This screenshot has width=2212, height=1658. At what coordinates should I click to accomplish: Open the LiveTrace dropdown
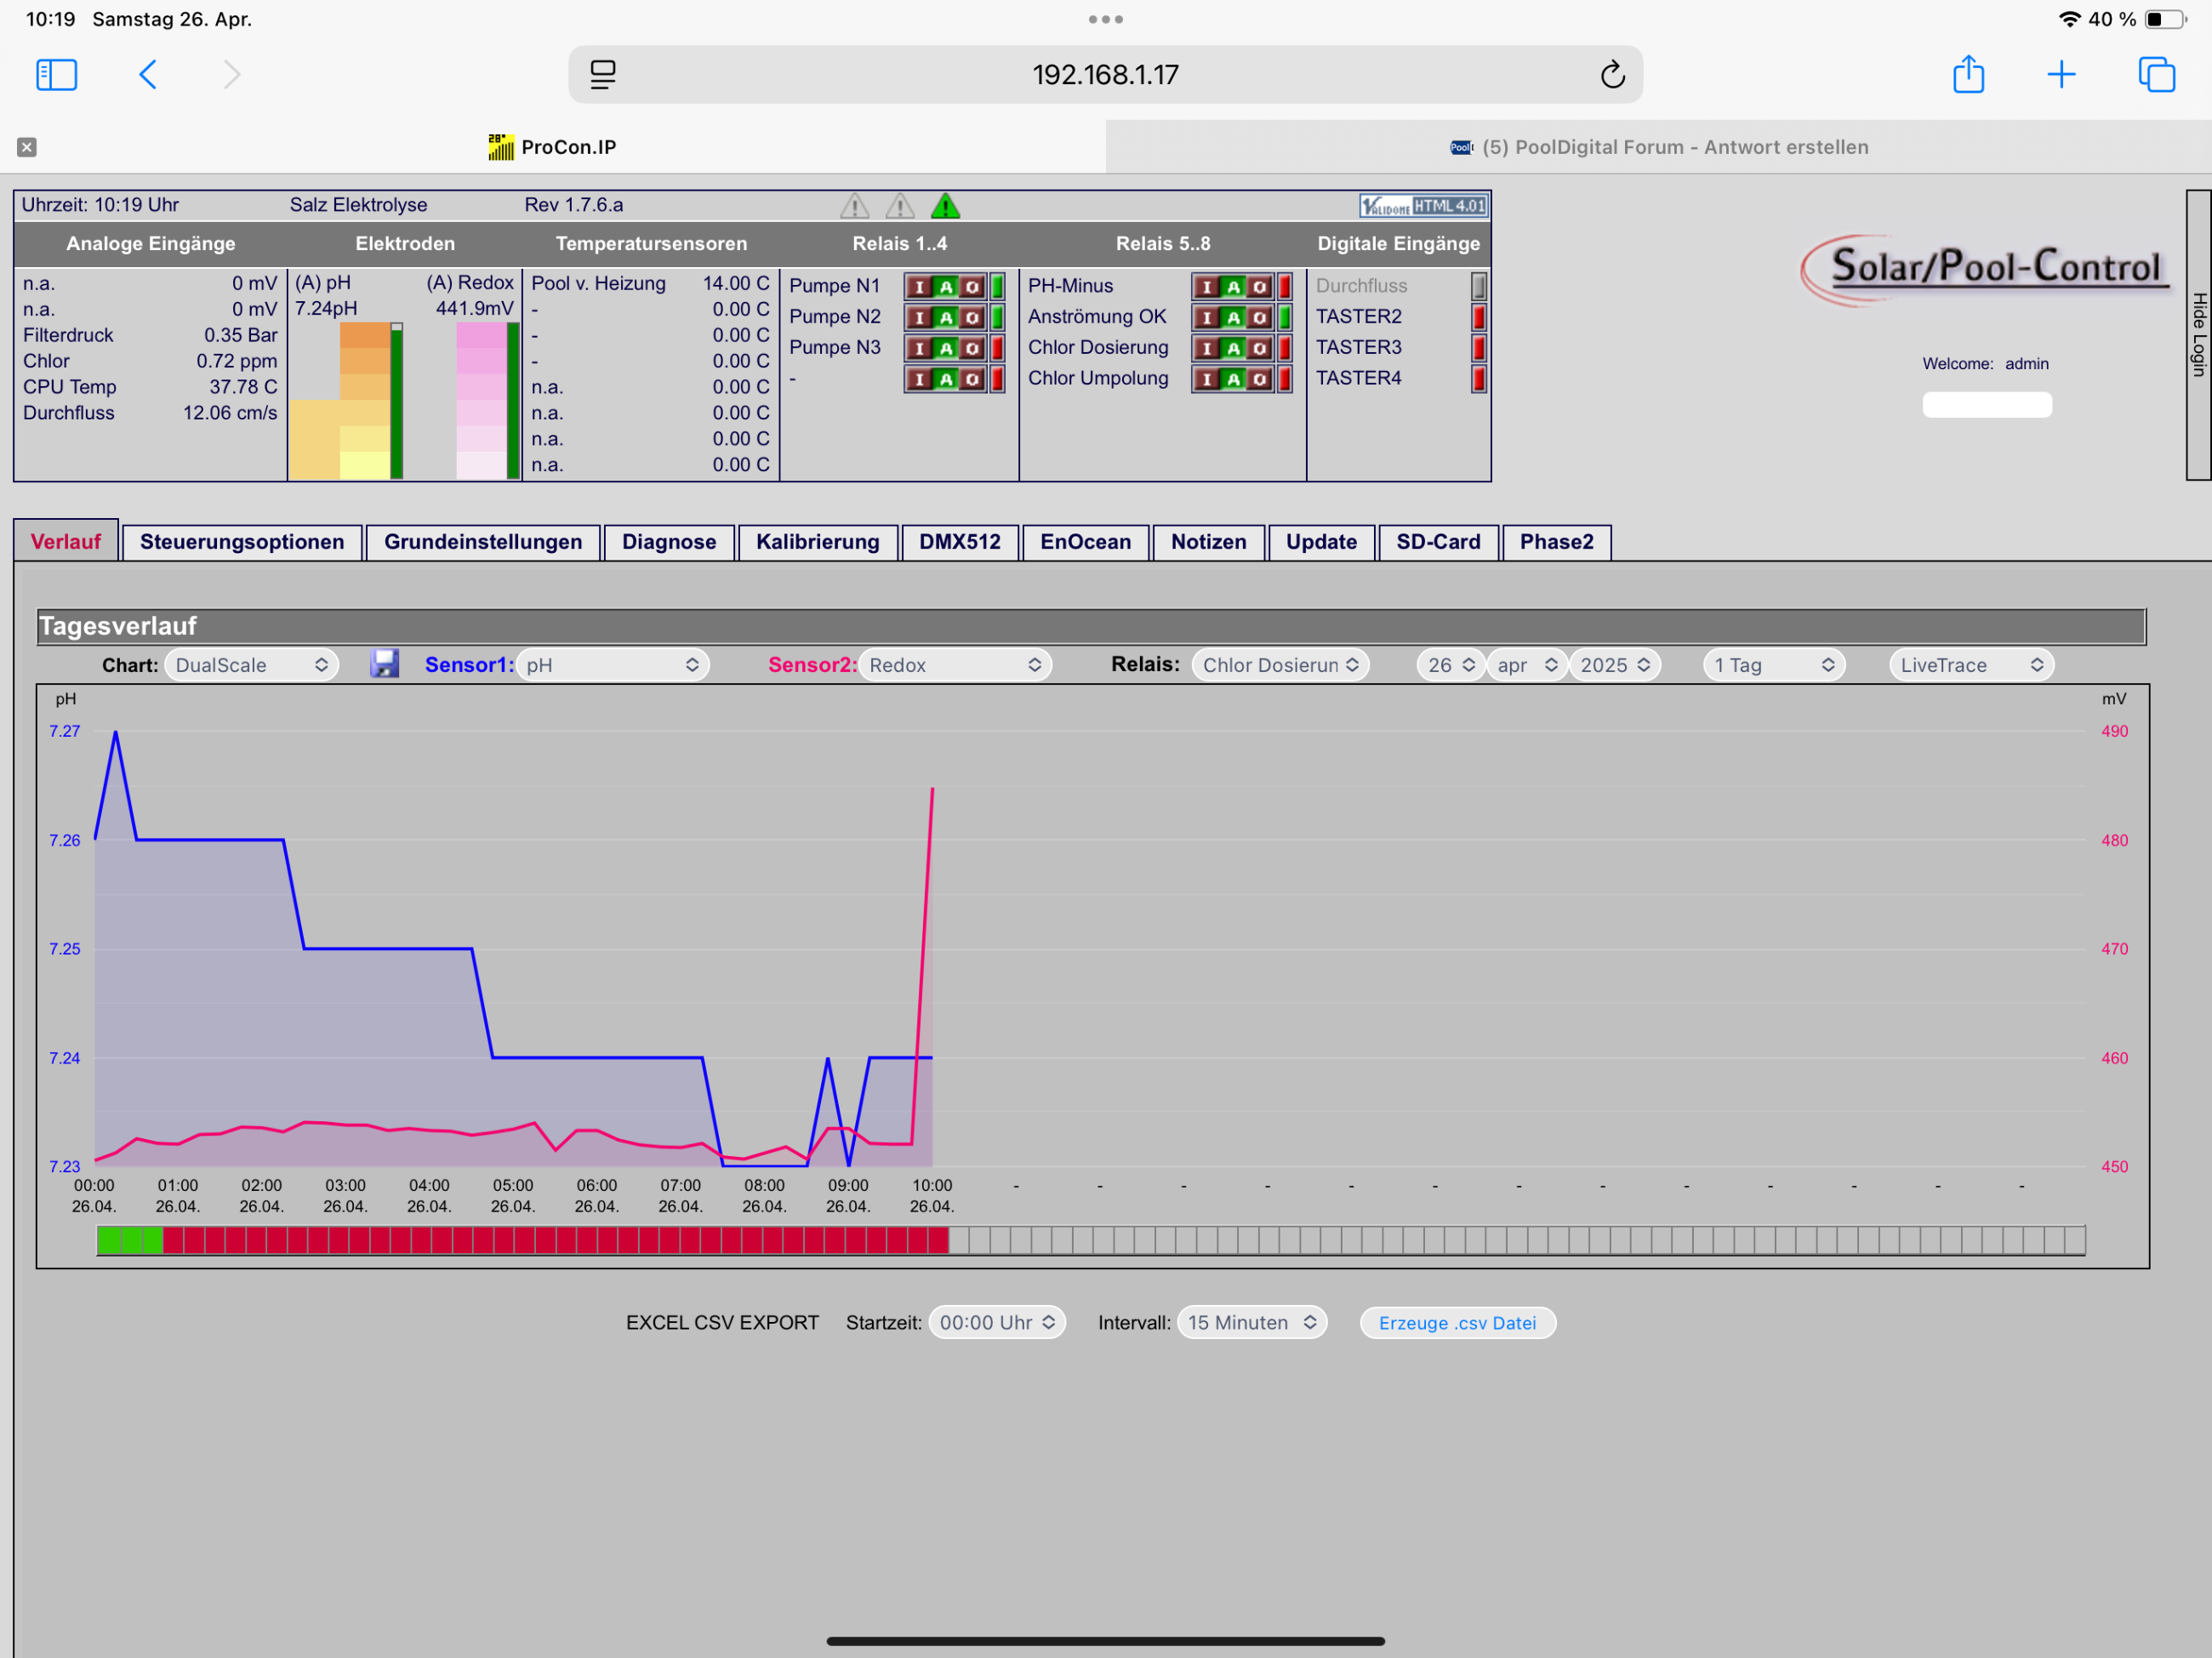click(1972, 665)
